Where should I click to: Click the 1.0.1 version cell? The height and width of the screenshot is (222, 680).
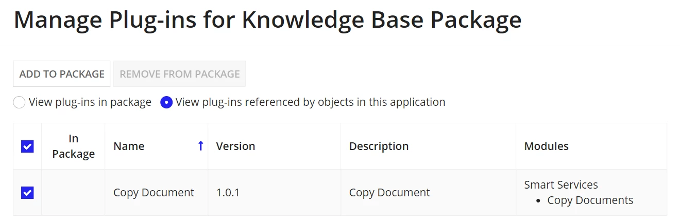pos(228,193)
